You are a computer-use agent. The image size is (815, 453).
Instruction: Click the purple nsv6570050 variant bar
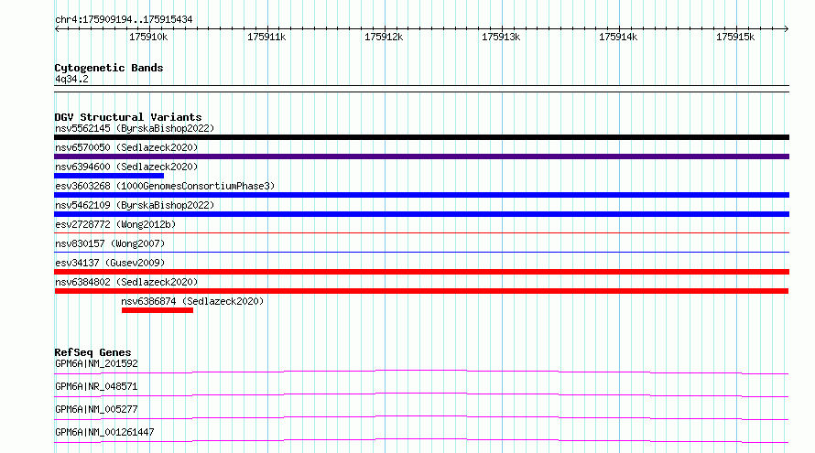pyautogui.click(x=421, y=156)
